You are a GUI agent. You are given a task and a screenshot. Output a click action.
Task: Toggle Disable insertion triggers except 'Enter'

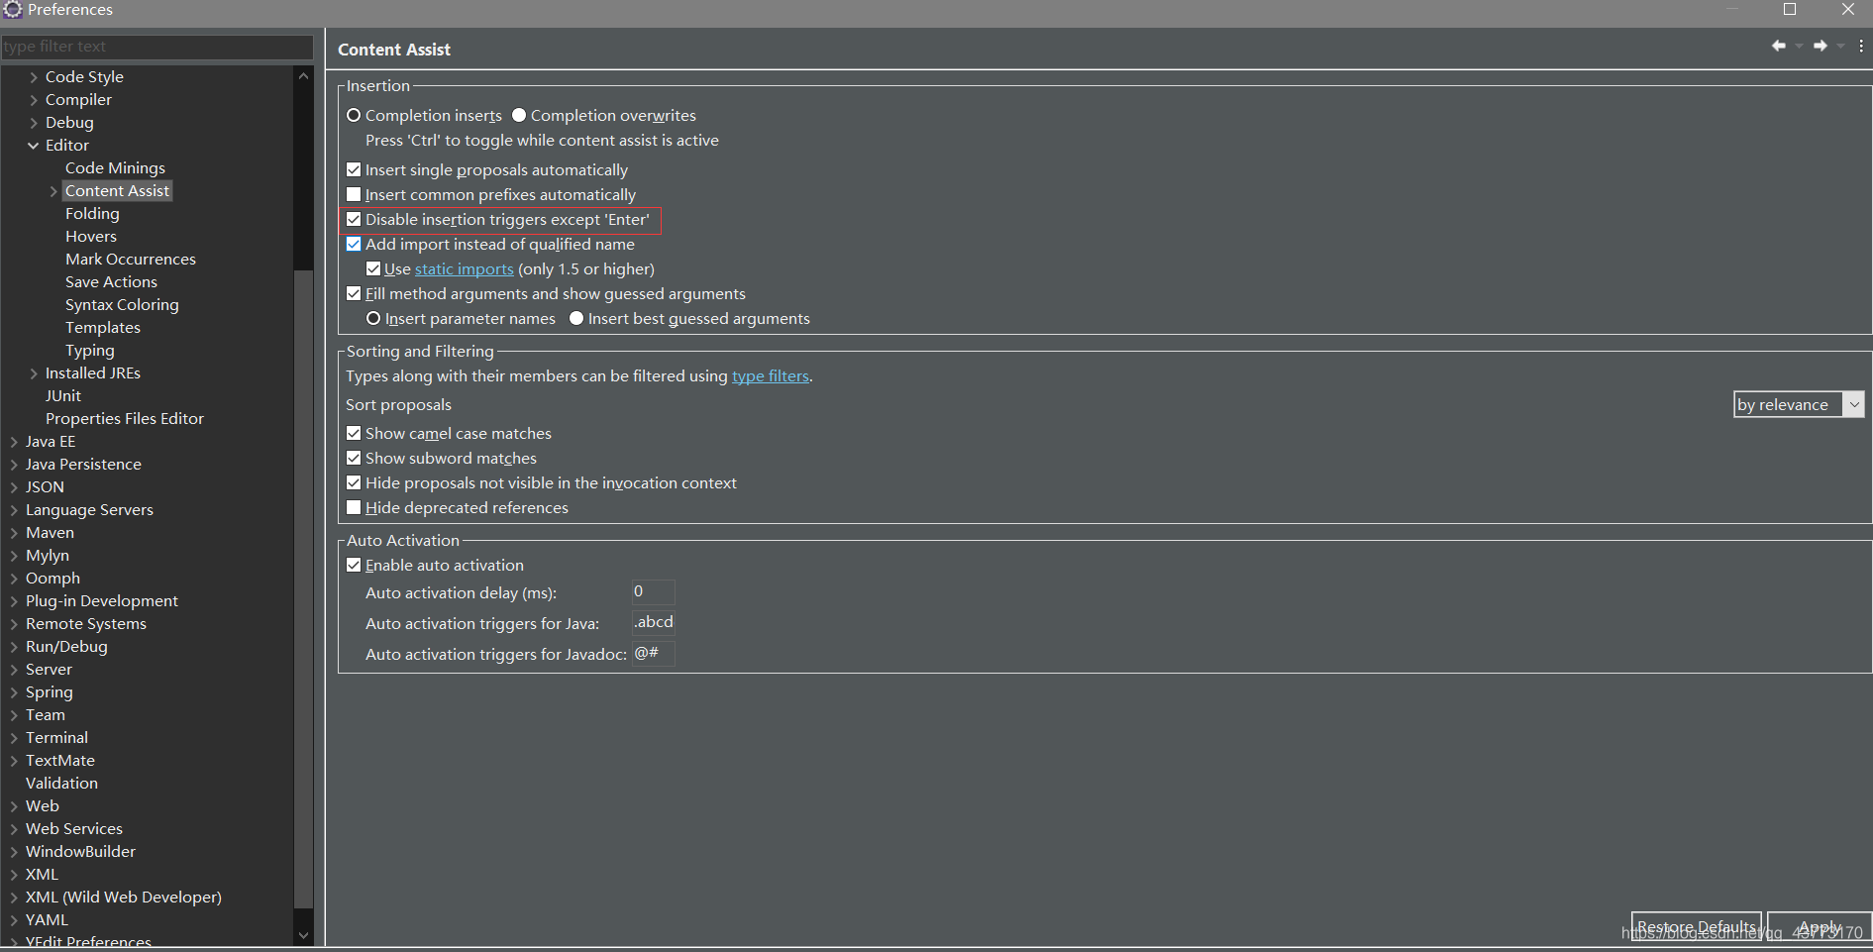[x=354, y=219]
